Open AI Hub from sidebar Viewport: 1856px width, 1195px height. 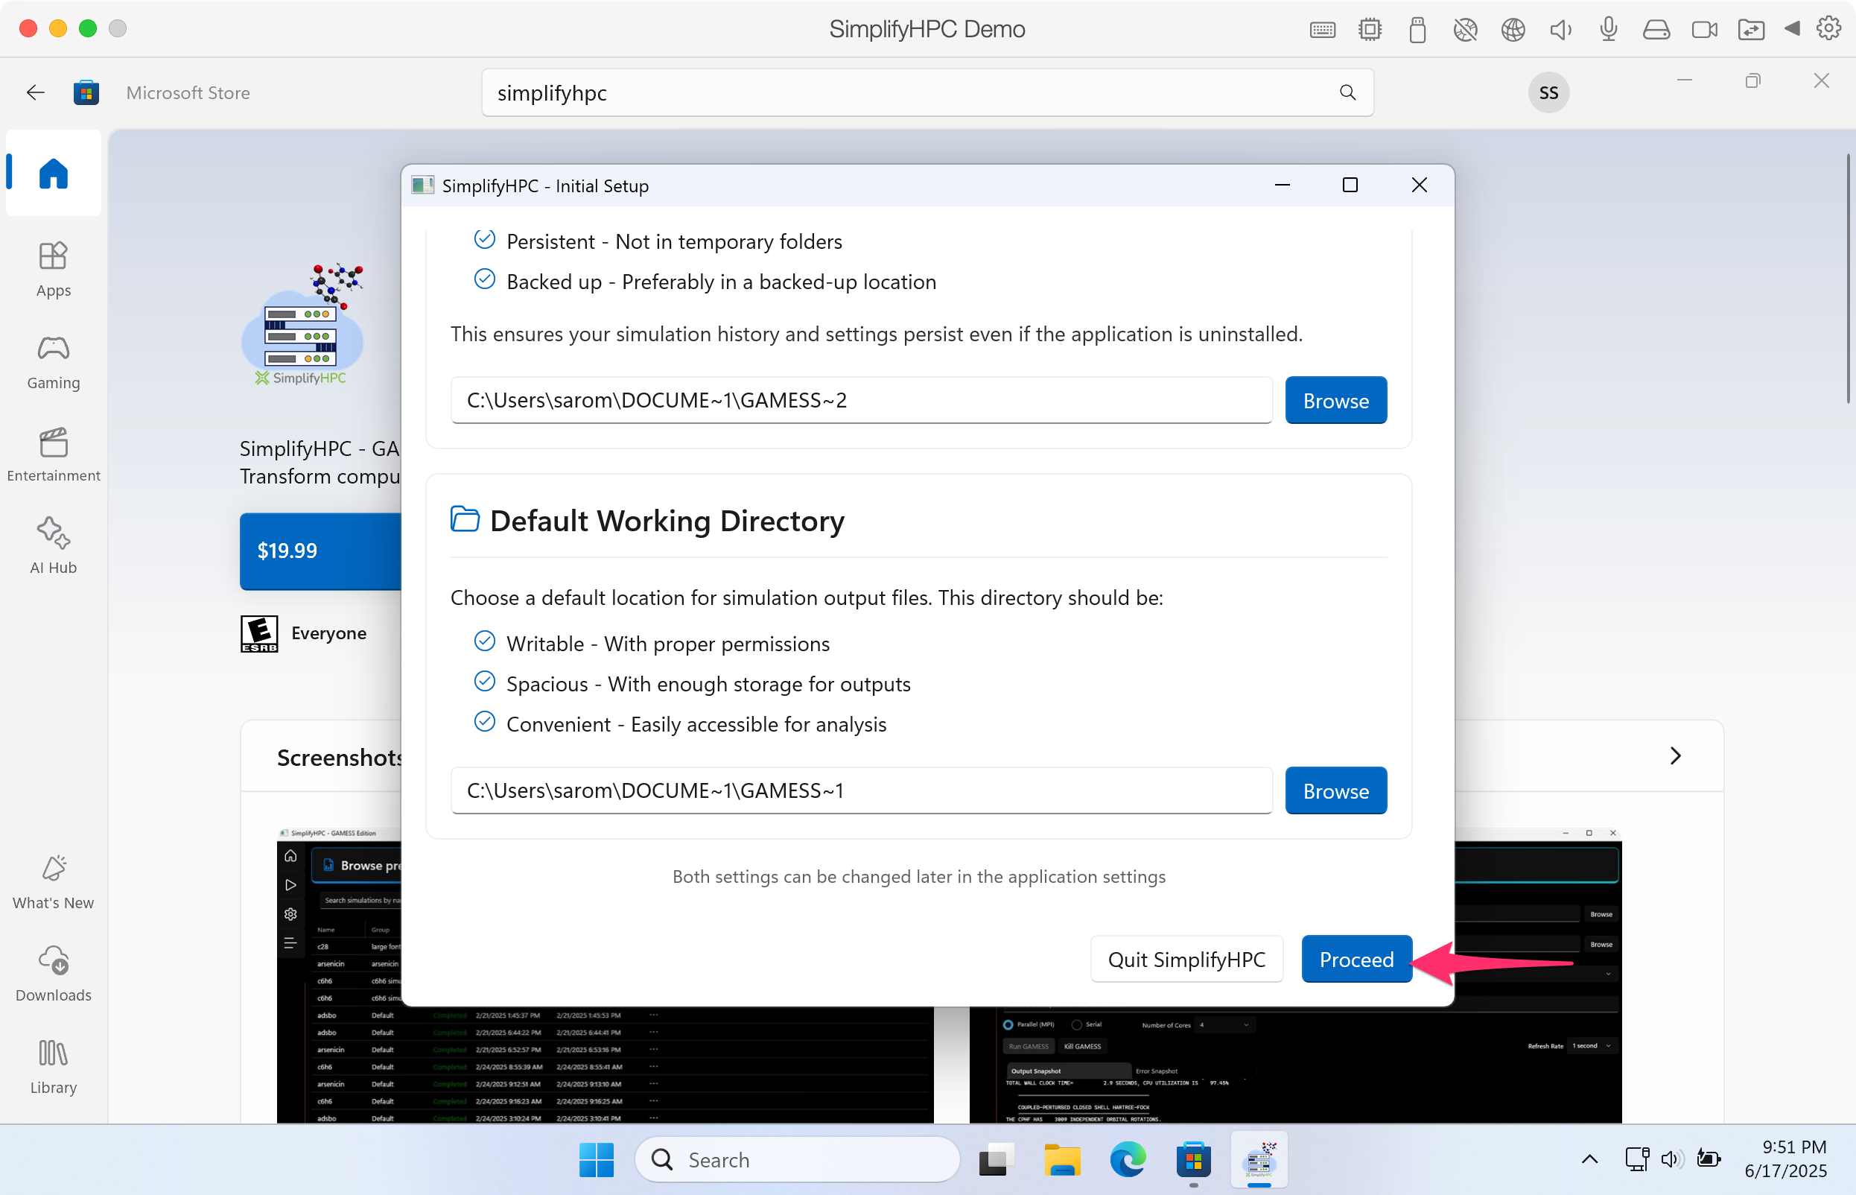pyautogui.click(x=53, y=545)
